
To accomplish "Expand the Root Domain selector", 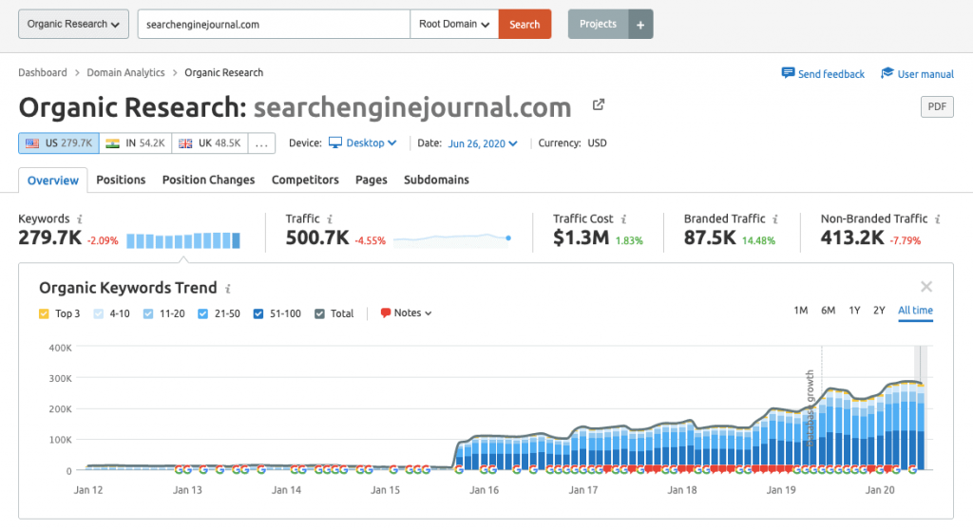I will (x=454, y=25).
